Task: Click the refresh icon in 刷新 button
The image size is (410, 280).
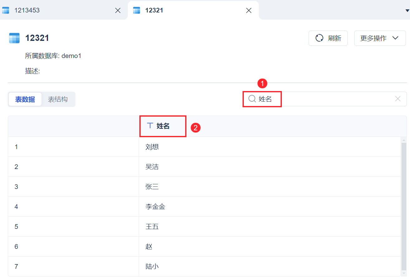Action: coord(319,38)
